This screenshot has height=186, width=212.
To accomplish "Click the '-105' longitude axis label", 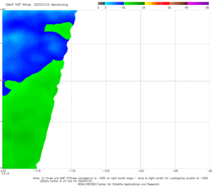I will [106, 171].
